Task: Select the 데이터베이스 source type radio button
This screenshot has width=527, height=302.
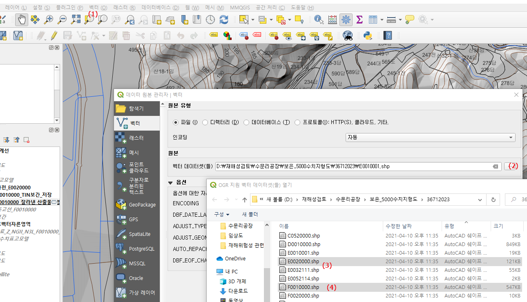Action: (246, 122)
